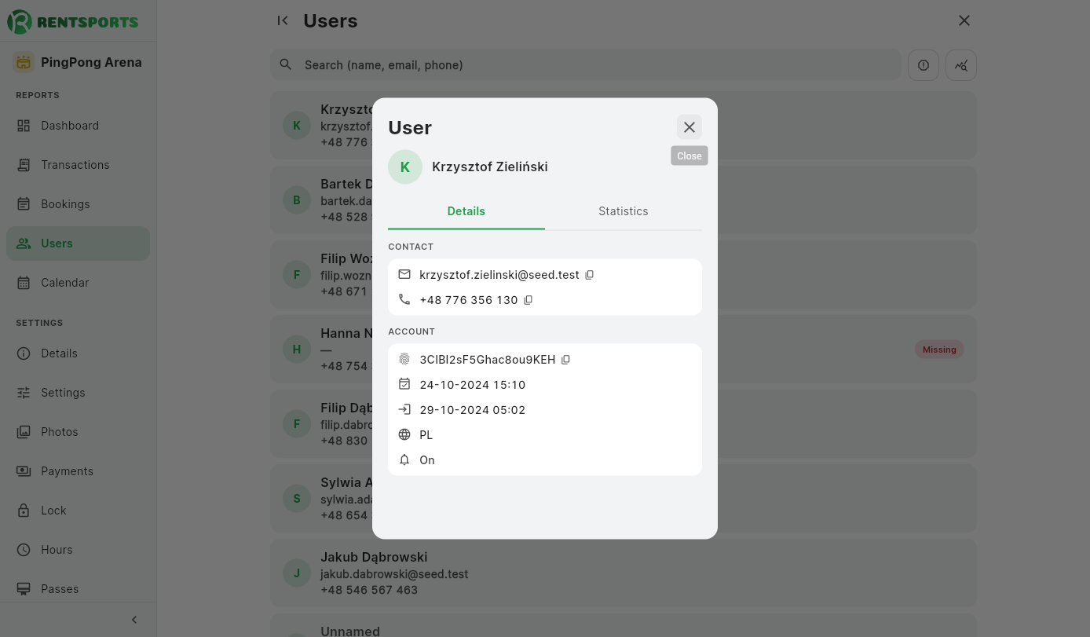
Task: Click the RENTSPORTS logo
Action: coord(73,22)
